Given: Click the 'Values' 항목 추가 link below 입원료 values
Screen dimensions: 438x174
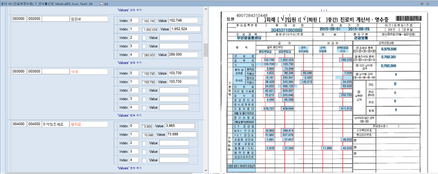Looking at the screenshot, I should (129, 63).
